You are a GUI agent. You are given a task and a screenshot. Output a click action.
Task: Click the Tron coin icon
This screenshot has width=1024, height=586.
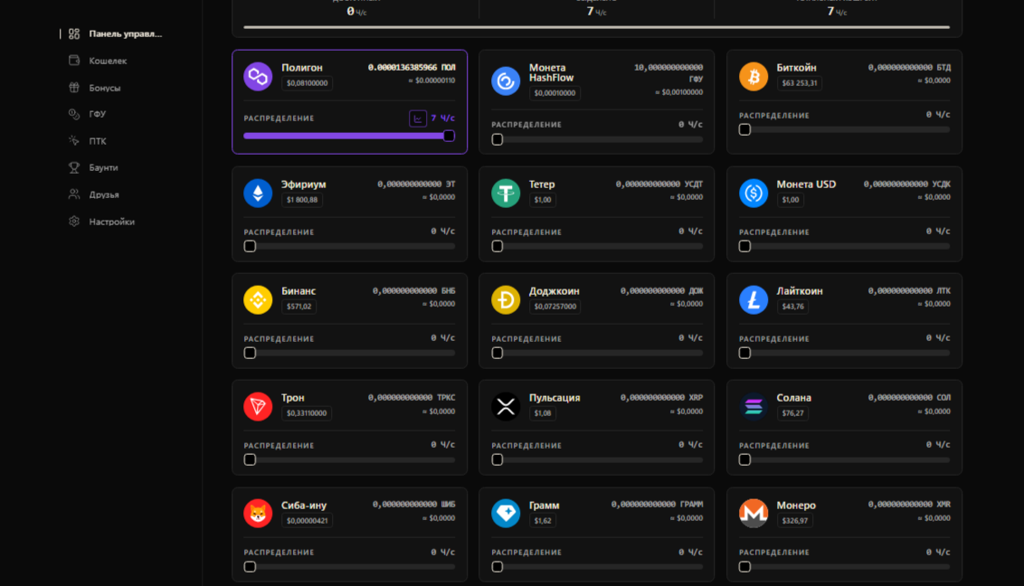[258, 407]
